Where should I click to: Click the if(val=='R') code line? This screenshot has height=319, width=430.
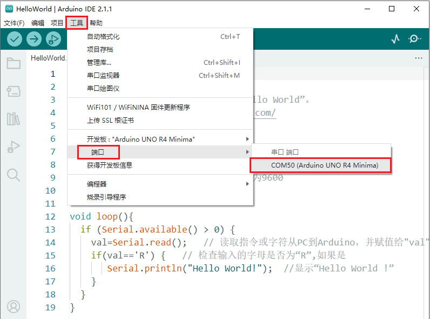click(x=129, y=256)
